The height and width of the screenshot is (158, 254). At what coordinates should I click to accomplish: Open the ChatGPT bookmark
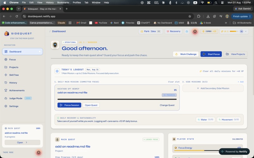pyautogui.click(x=143, y=23)
